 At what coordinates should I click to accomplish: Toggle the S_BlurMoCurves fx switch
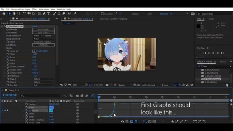5,26
